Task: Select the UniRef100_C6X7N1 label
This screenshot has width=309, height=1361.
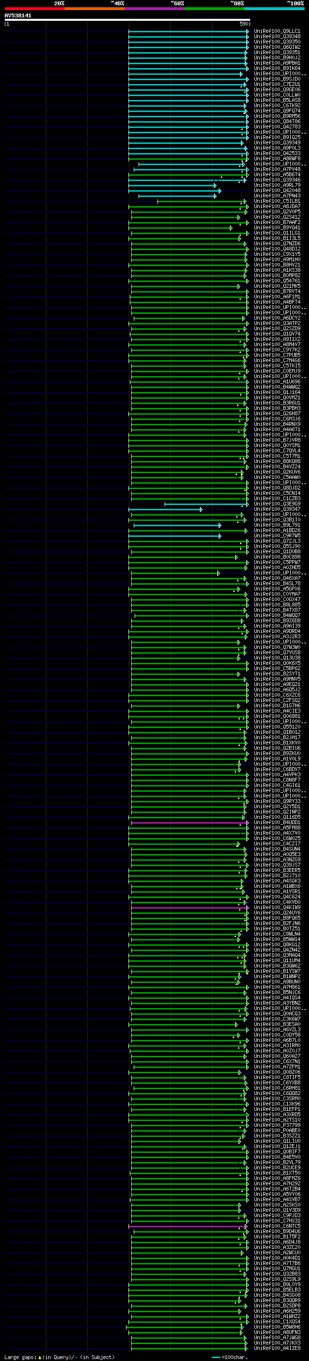Action: (x=277, y=1062)
